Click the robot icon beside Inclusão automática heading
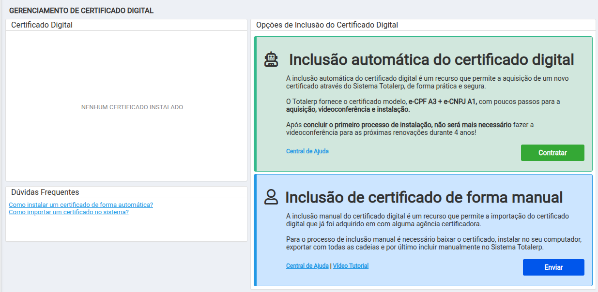This screenshot has height=292, width=598. tap(271, 59)
